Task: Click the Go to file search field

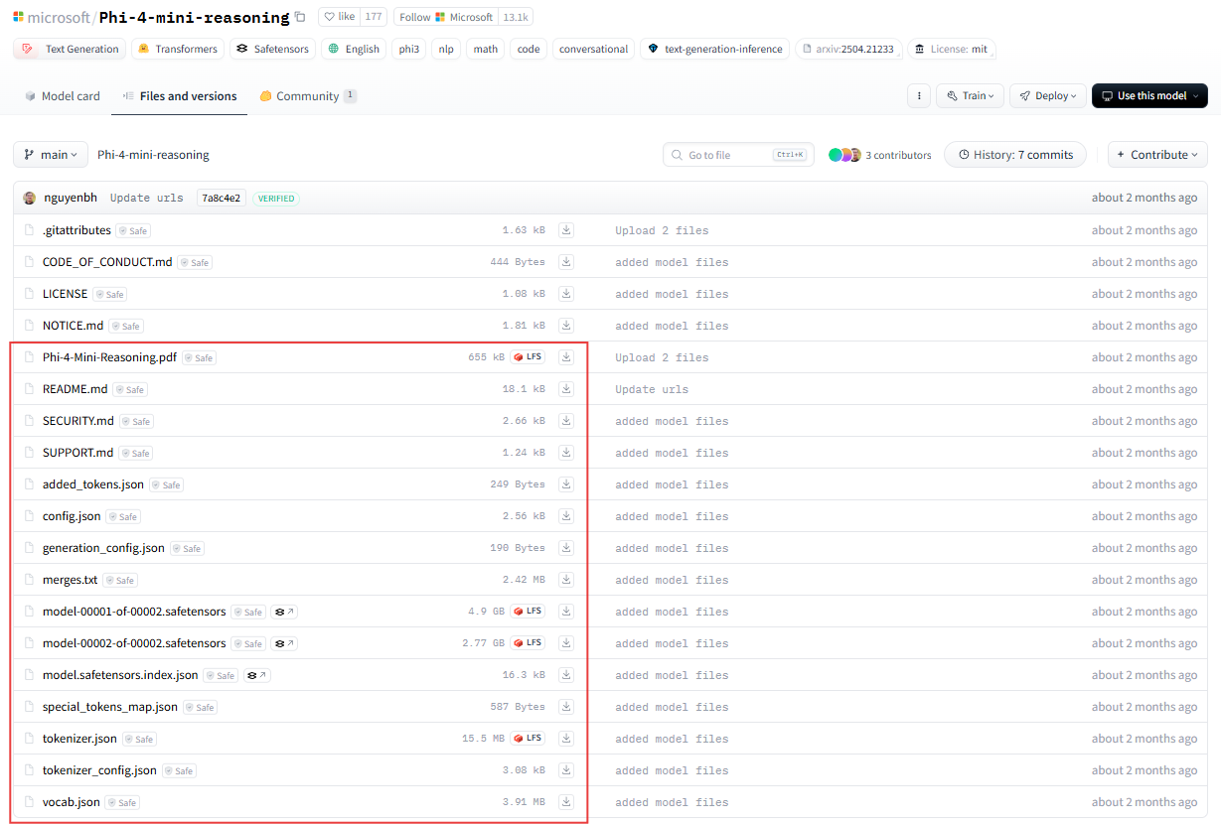Action: point(738,155)
